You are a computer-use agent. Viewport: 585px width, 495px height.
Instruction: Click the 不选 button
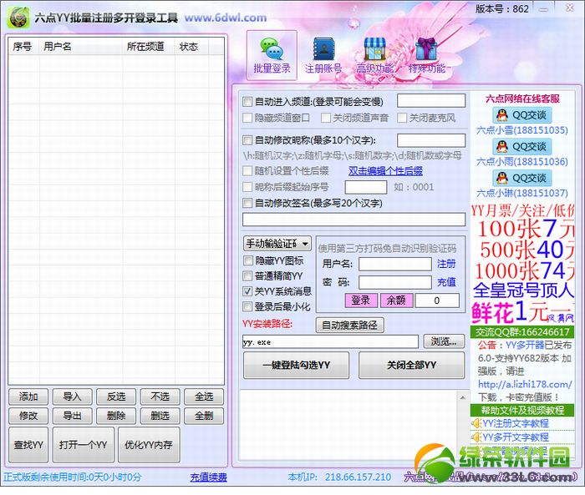pyautogui.click(x=160, y=397)
